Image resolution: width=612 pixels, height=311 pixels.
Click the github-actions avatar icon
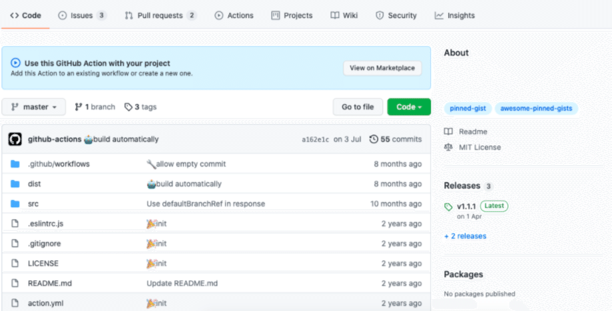tap(15, 139)
